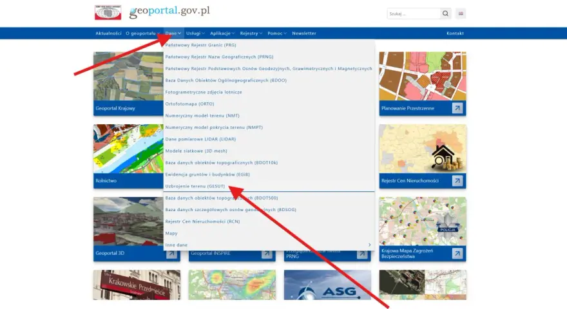Focus the Szukaj search field
Image resolution: width=567 pixels, height=309 pixels.
[x=413, y=14]
